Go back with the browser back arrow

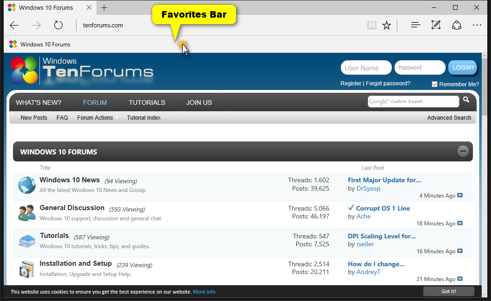[14, 26]
